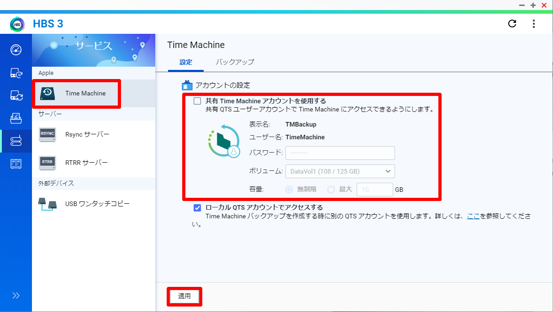The width and height of the screenshot is (553, 312).
Task: Click the maximum capacity GB field
Action: pos(375,189)
